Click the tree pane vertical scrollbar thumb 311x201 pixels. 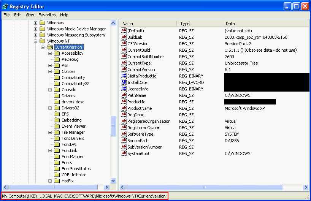pyautogui.click(x=113, y=126)
